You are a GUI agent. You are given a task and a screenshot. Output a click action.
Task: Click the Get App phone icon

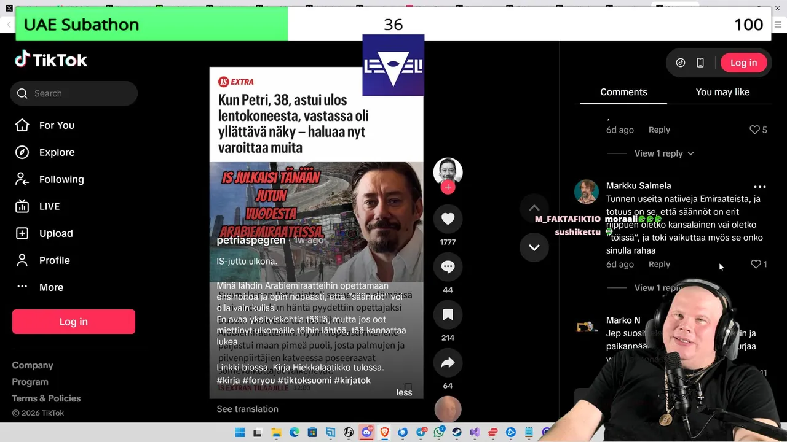tap(700, 63)
